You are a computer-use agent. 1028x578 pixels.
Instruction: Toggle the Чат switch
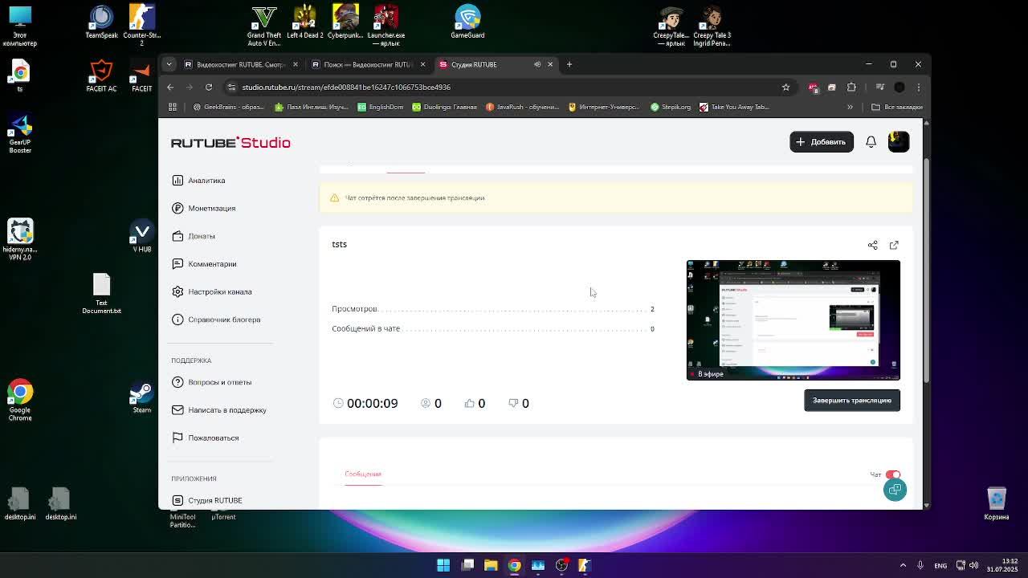point(893,475)
